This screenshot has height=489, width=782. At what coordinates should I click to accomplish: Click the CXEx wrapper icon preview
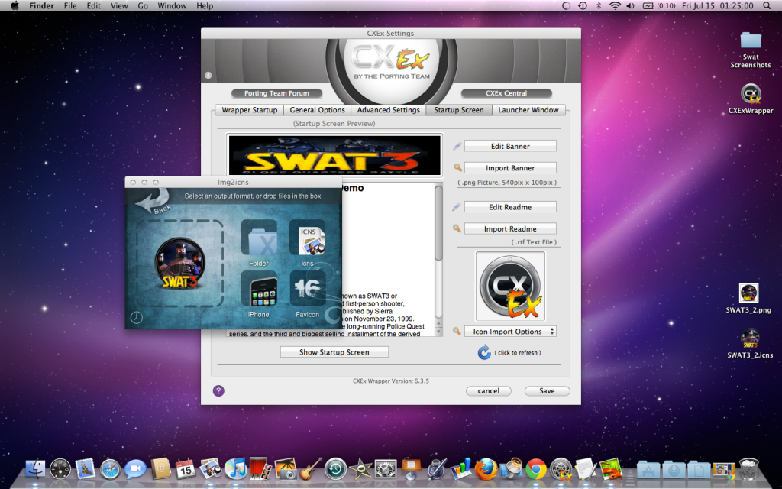pyautogui.click(x=510, y=287)
